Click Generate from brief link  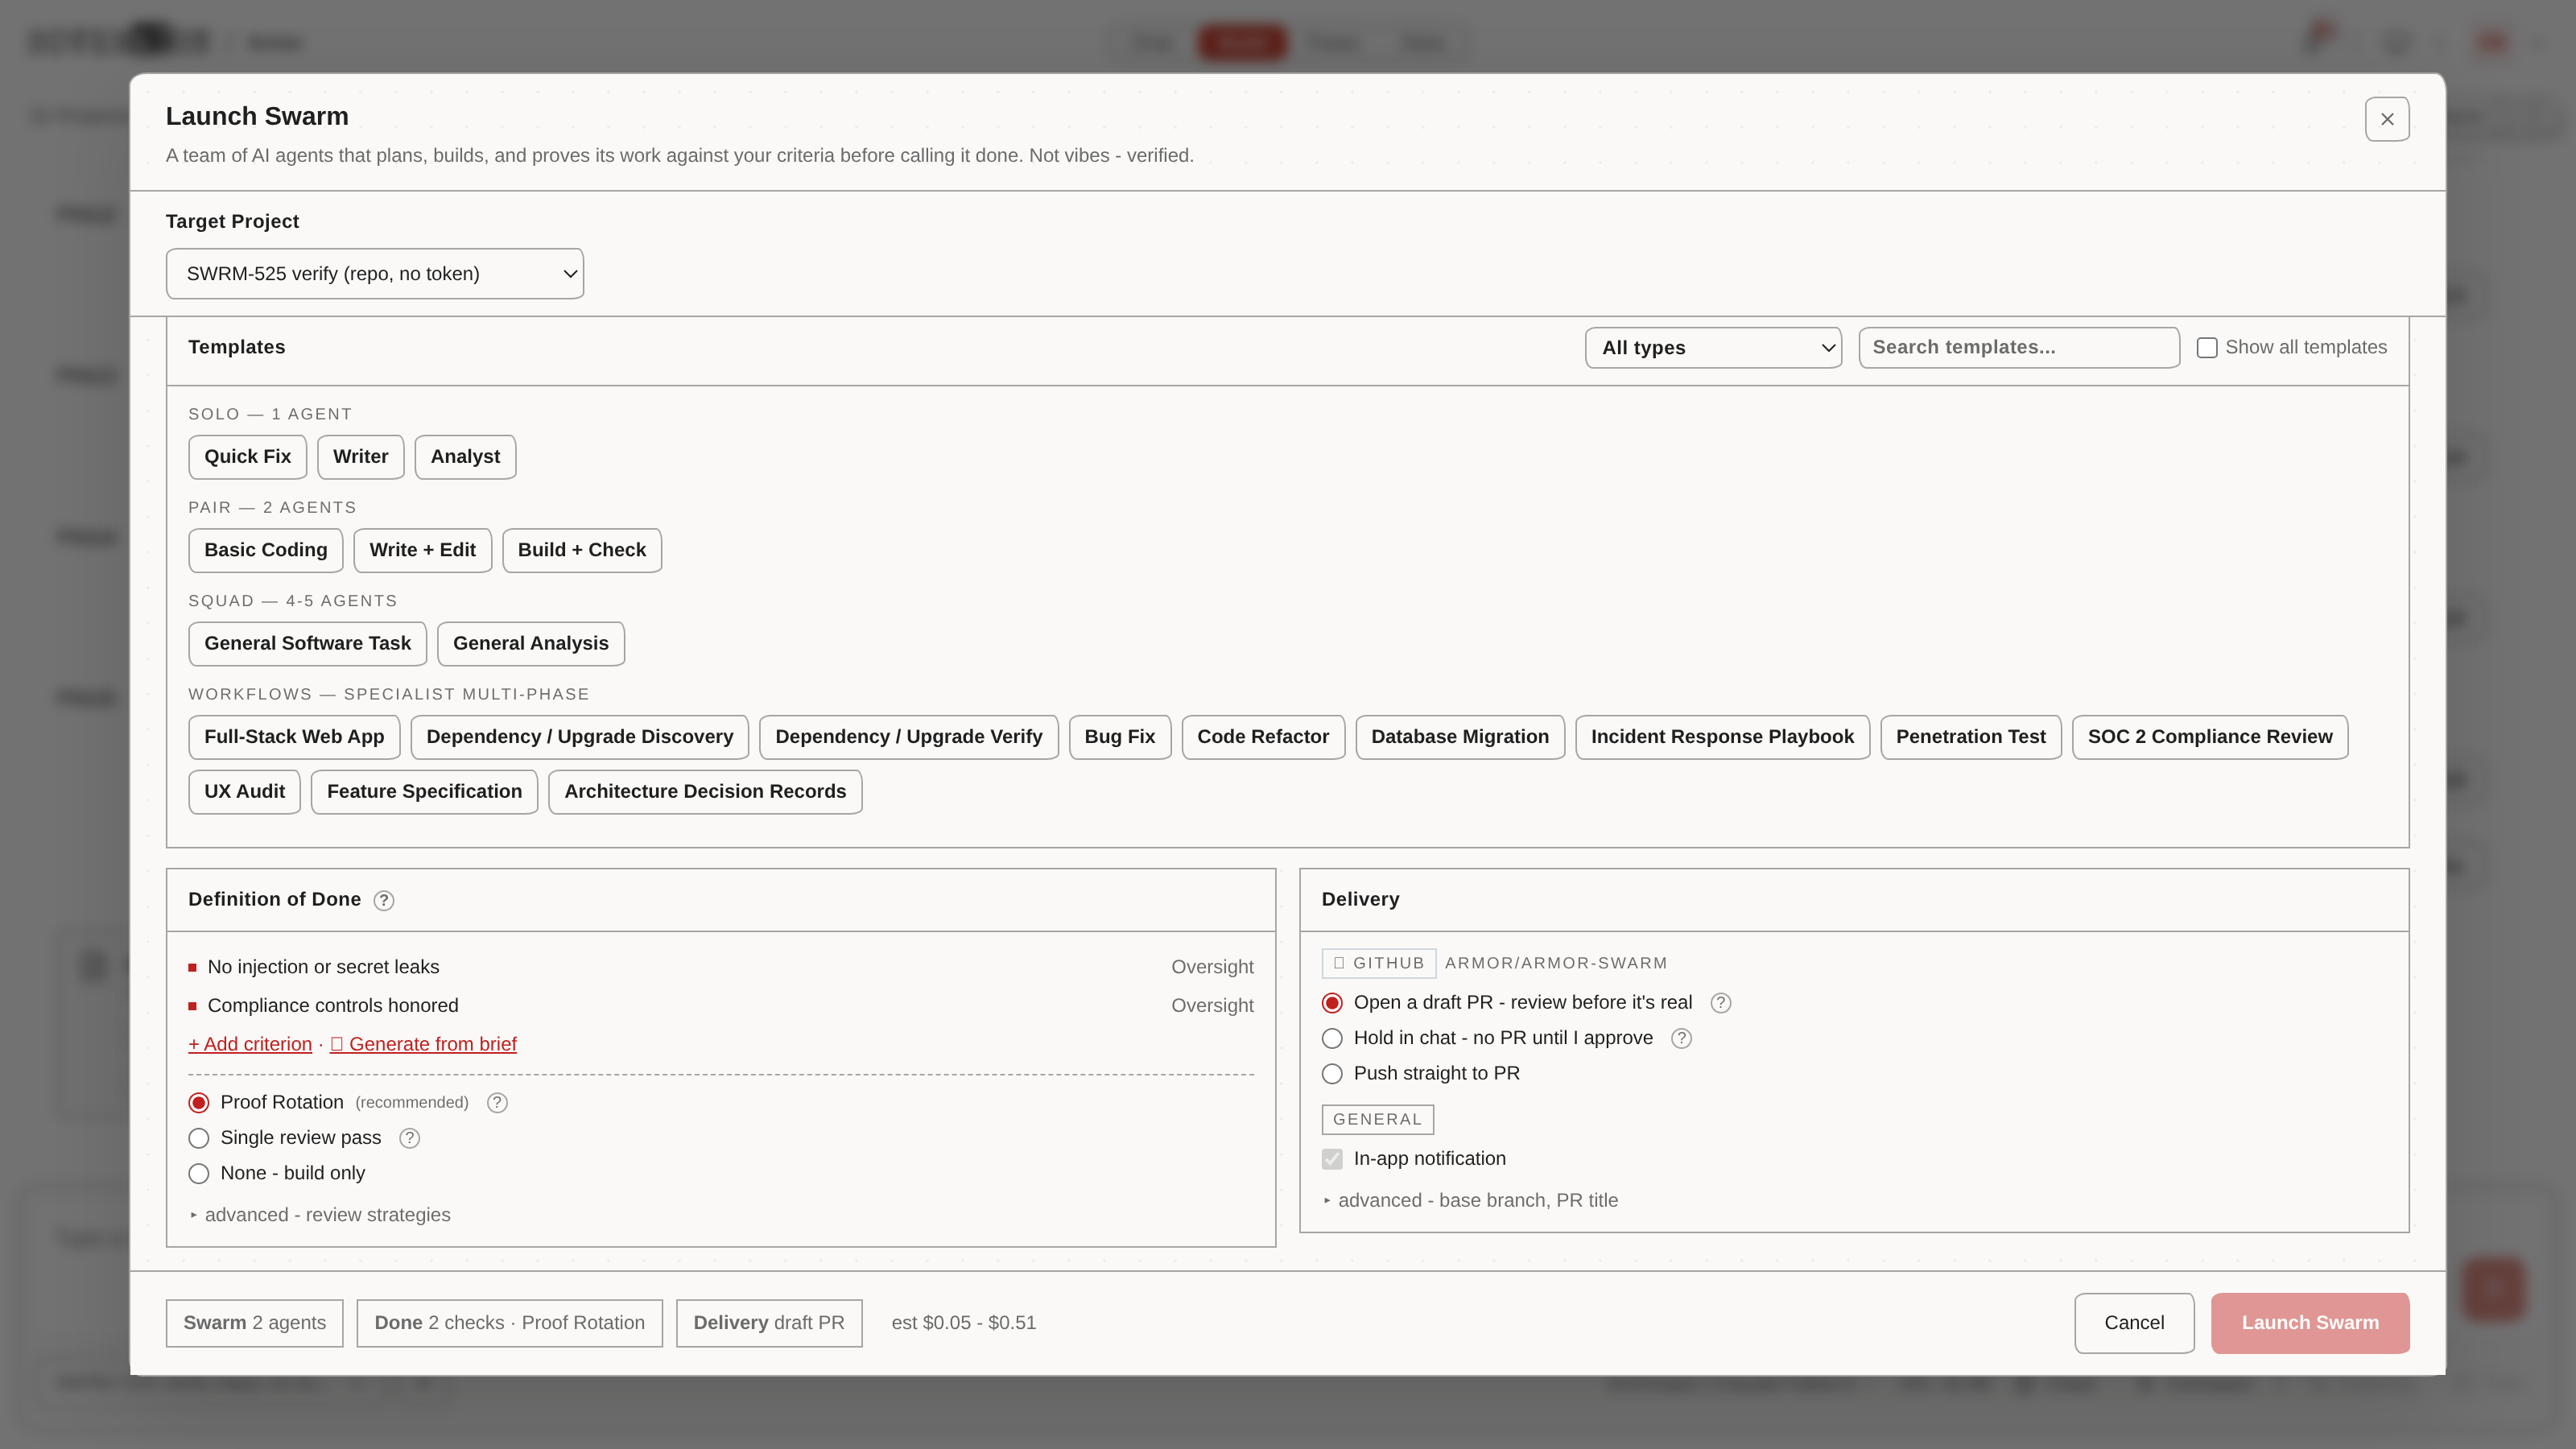423,1044
